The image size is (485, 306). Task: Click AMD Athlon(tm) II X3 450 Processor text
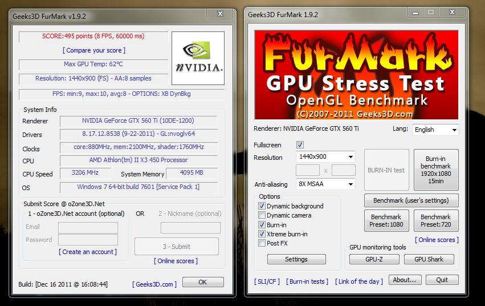pyautogui.click(x=138, y=160)
